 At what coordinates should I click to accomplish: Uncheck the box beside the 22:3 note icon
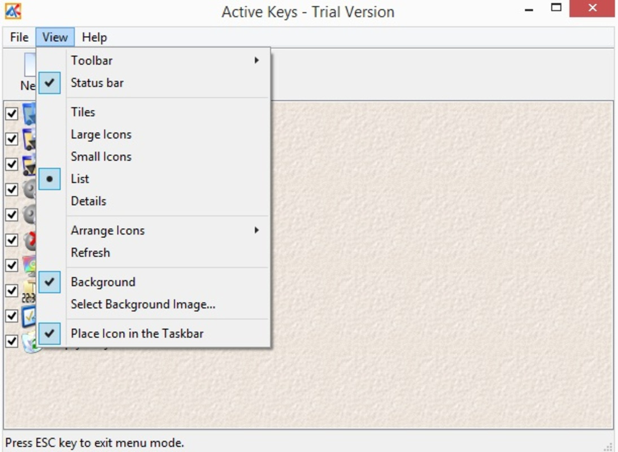(11, 290)
